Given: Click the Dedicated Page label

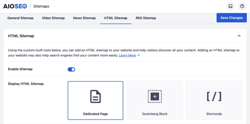Looking at the screenshot, I should coord(95,114).
